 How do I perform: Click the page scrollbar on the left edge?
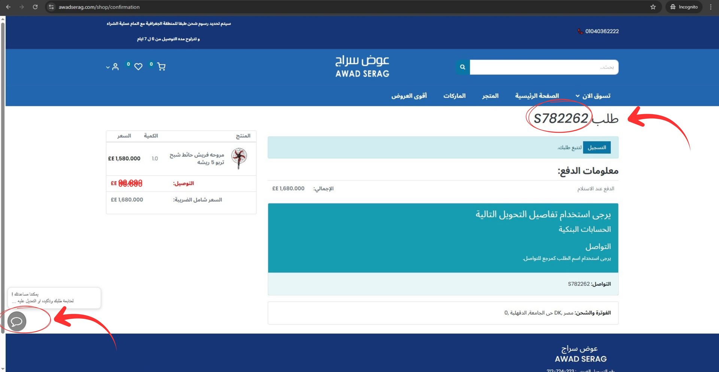coord(3,187)
